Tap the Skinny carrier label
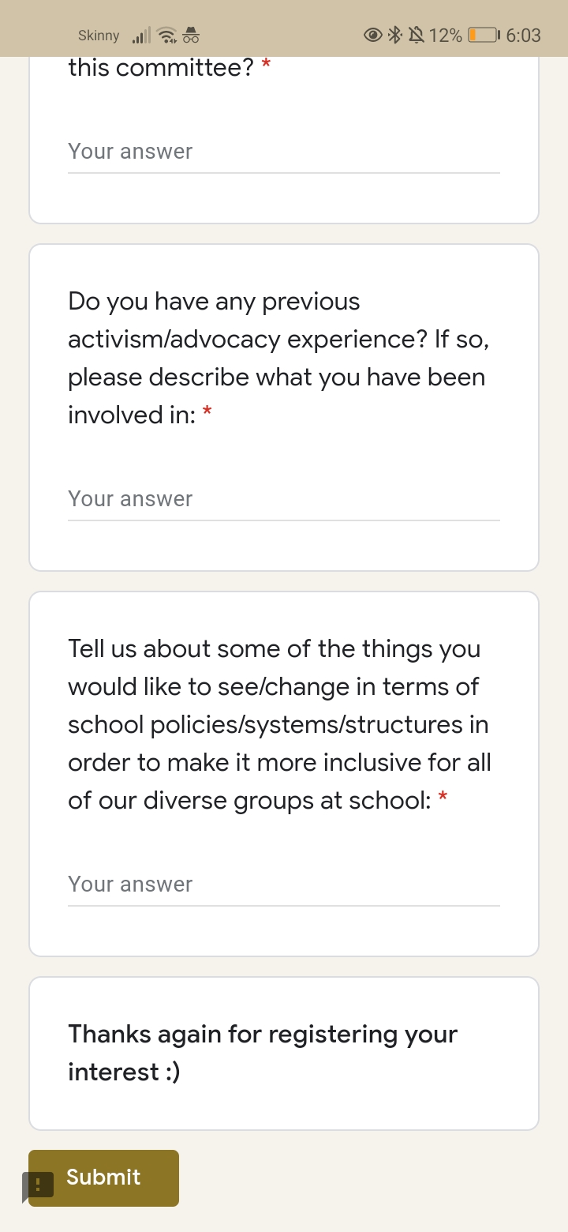This screenshot has width=568, height=1232. point(99,36)
